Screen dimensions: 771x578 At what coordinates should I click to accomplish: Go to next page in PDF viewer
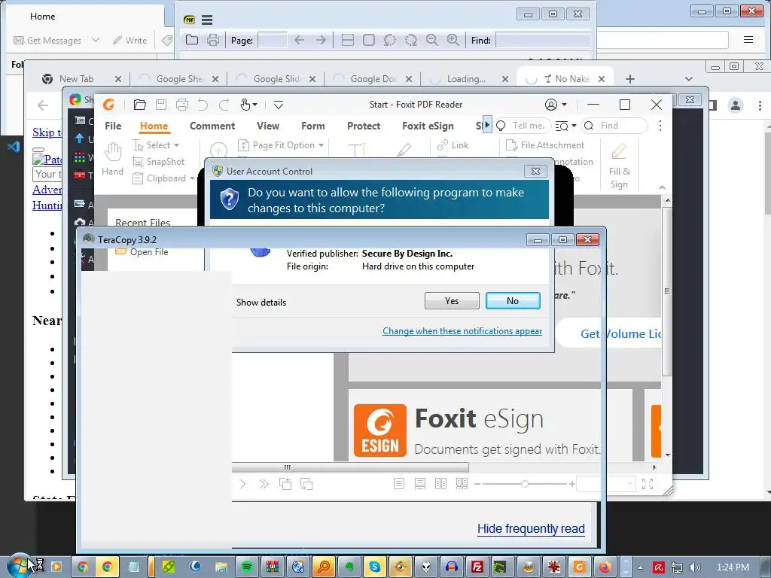[x=321, y=41]
